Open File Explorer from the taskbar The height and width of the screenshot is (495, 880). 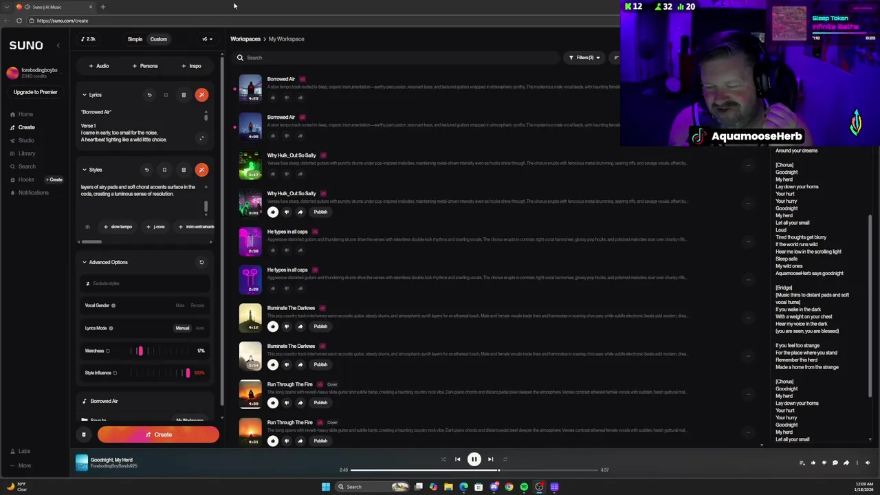point(448,487)
